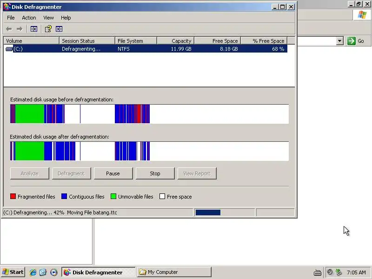Click the 7:05 AM system clock
The height and width of the screenshot is (279, 372).
(356, 272)
